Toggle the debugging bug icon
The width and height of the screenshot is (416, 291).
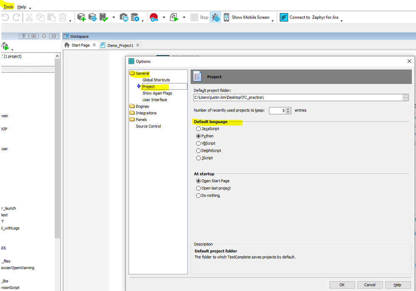tap(215, 17)
